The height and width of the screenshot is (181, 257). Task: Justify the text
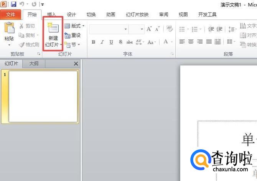pos(209,42)
